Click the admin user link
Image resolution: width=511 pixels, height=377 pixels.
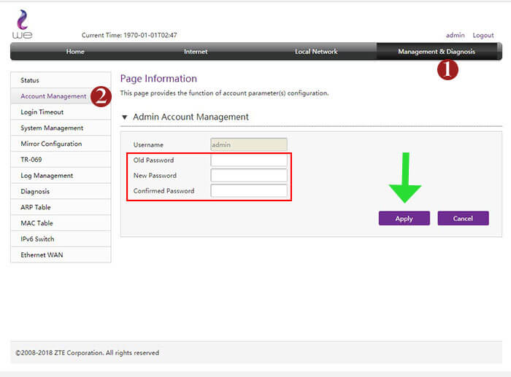pyautogui.click(x=455, y=35)
